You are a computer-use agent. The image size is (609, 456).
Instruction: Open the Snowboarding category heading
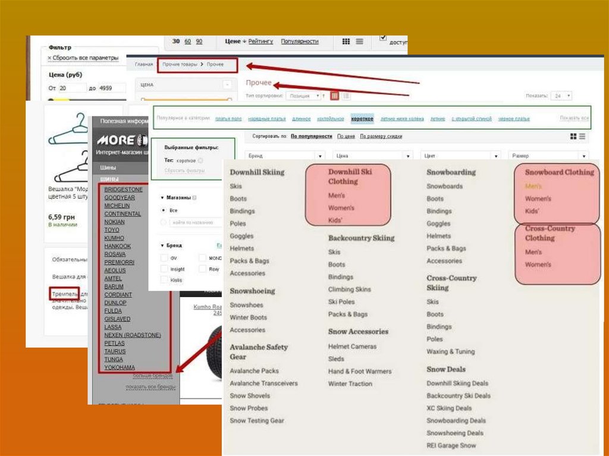pos(451,172)
